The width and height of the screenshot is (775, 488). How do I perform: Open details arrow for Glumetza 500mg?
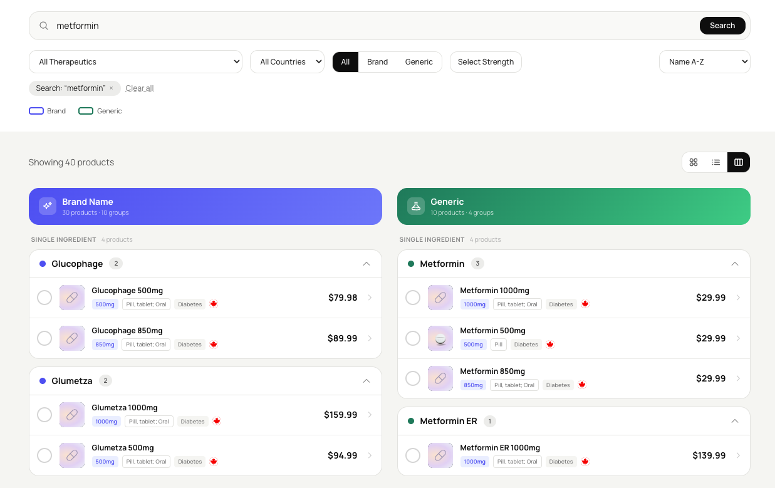point(370,455)
